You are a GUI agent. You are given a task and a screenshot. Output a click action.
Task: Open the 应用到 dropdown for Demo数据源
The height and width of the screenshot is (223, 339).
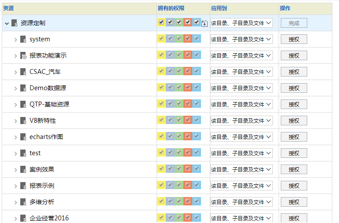(241, 88)
